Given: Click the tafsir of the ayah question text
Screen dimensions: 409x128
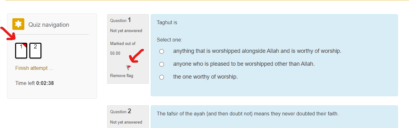Looking at the screenshot, I should (247, 114).
